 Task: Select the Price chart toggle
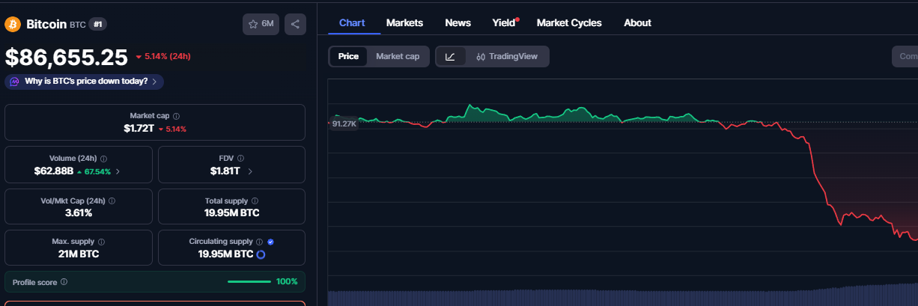coord(348,56)
